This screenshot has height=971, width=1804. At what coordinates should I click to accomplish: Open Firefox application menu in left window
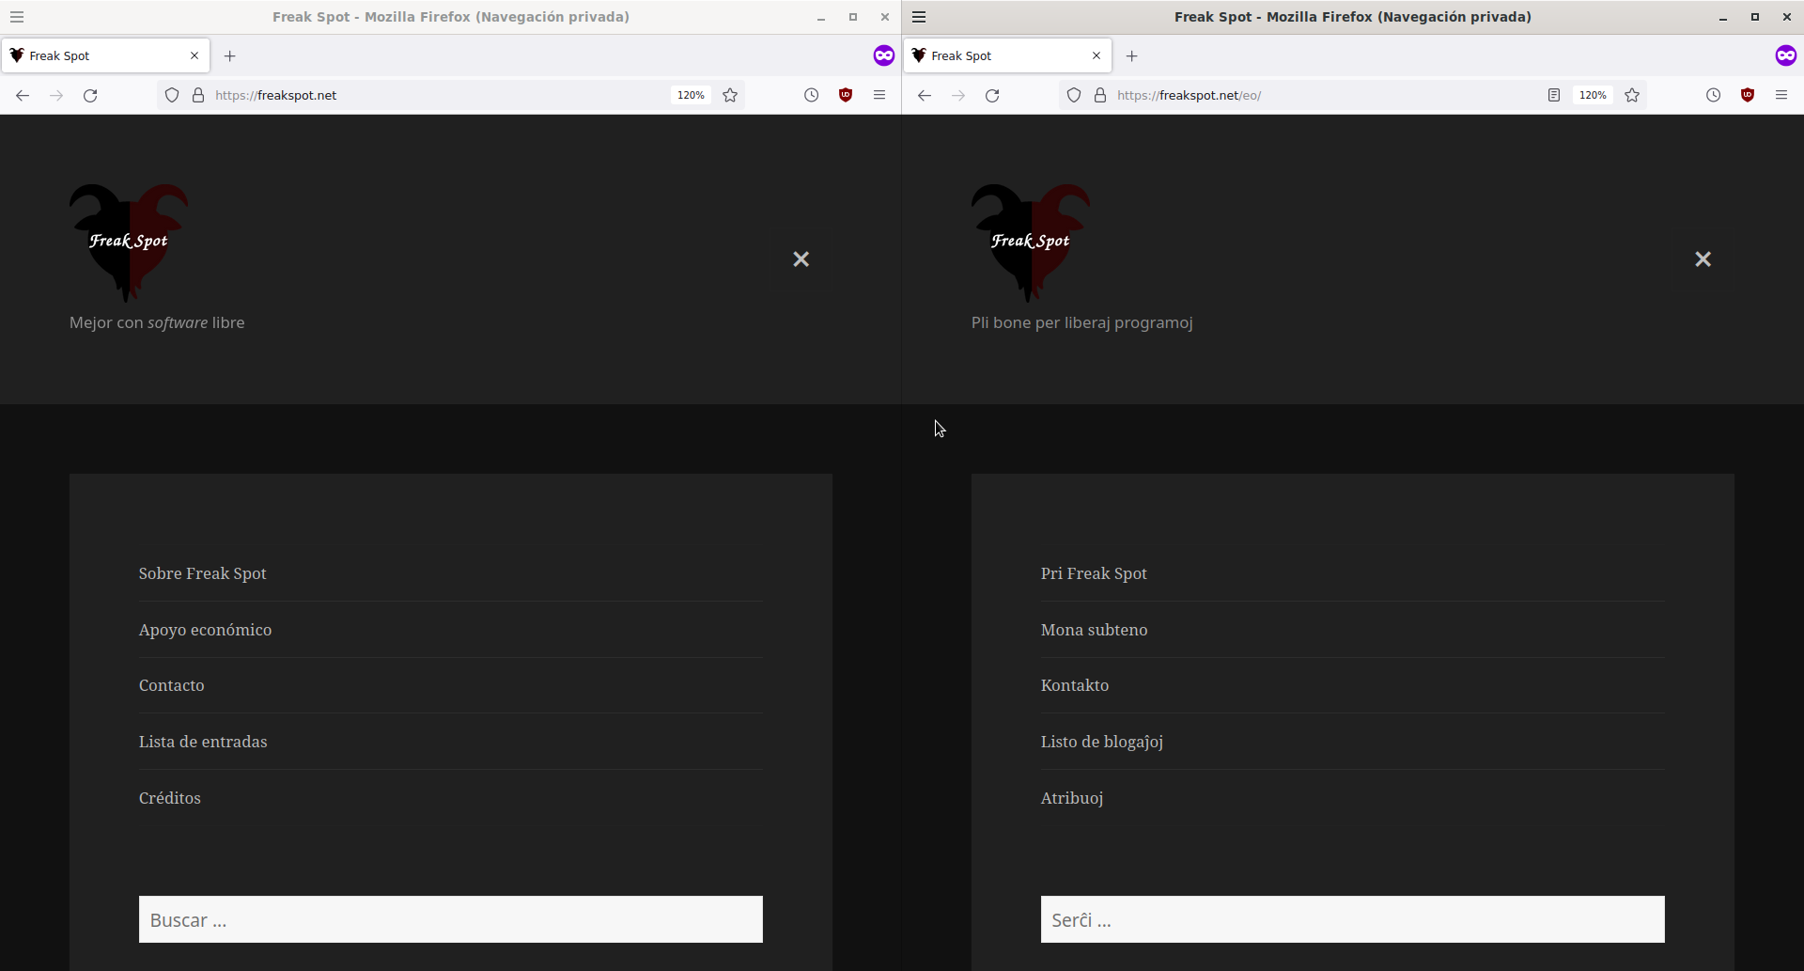pos(879,95)
